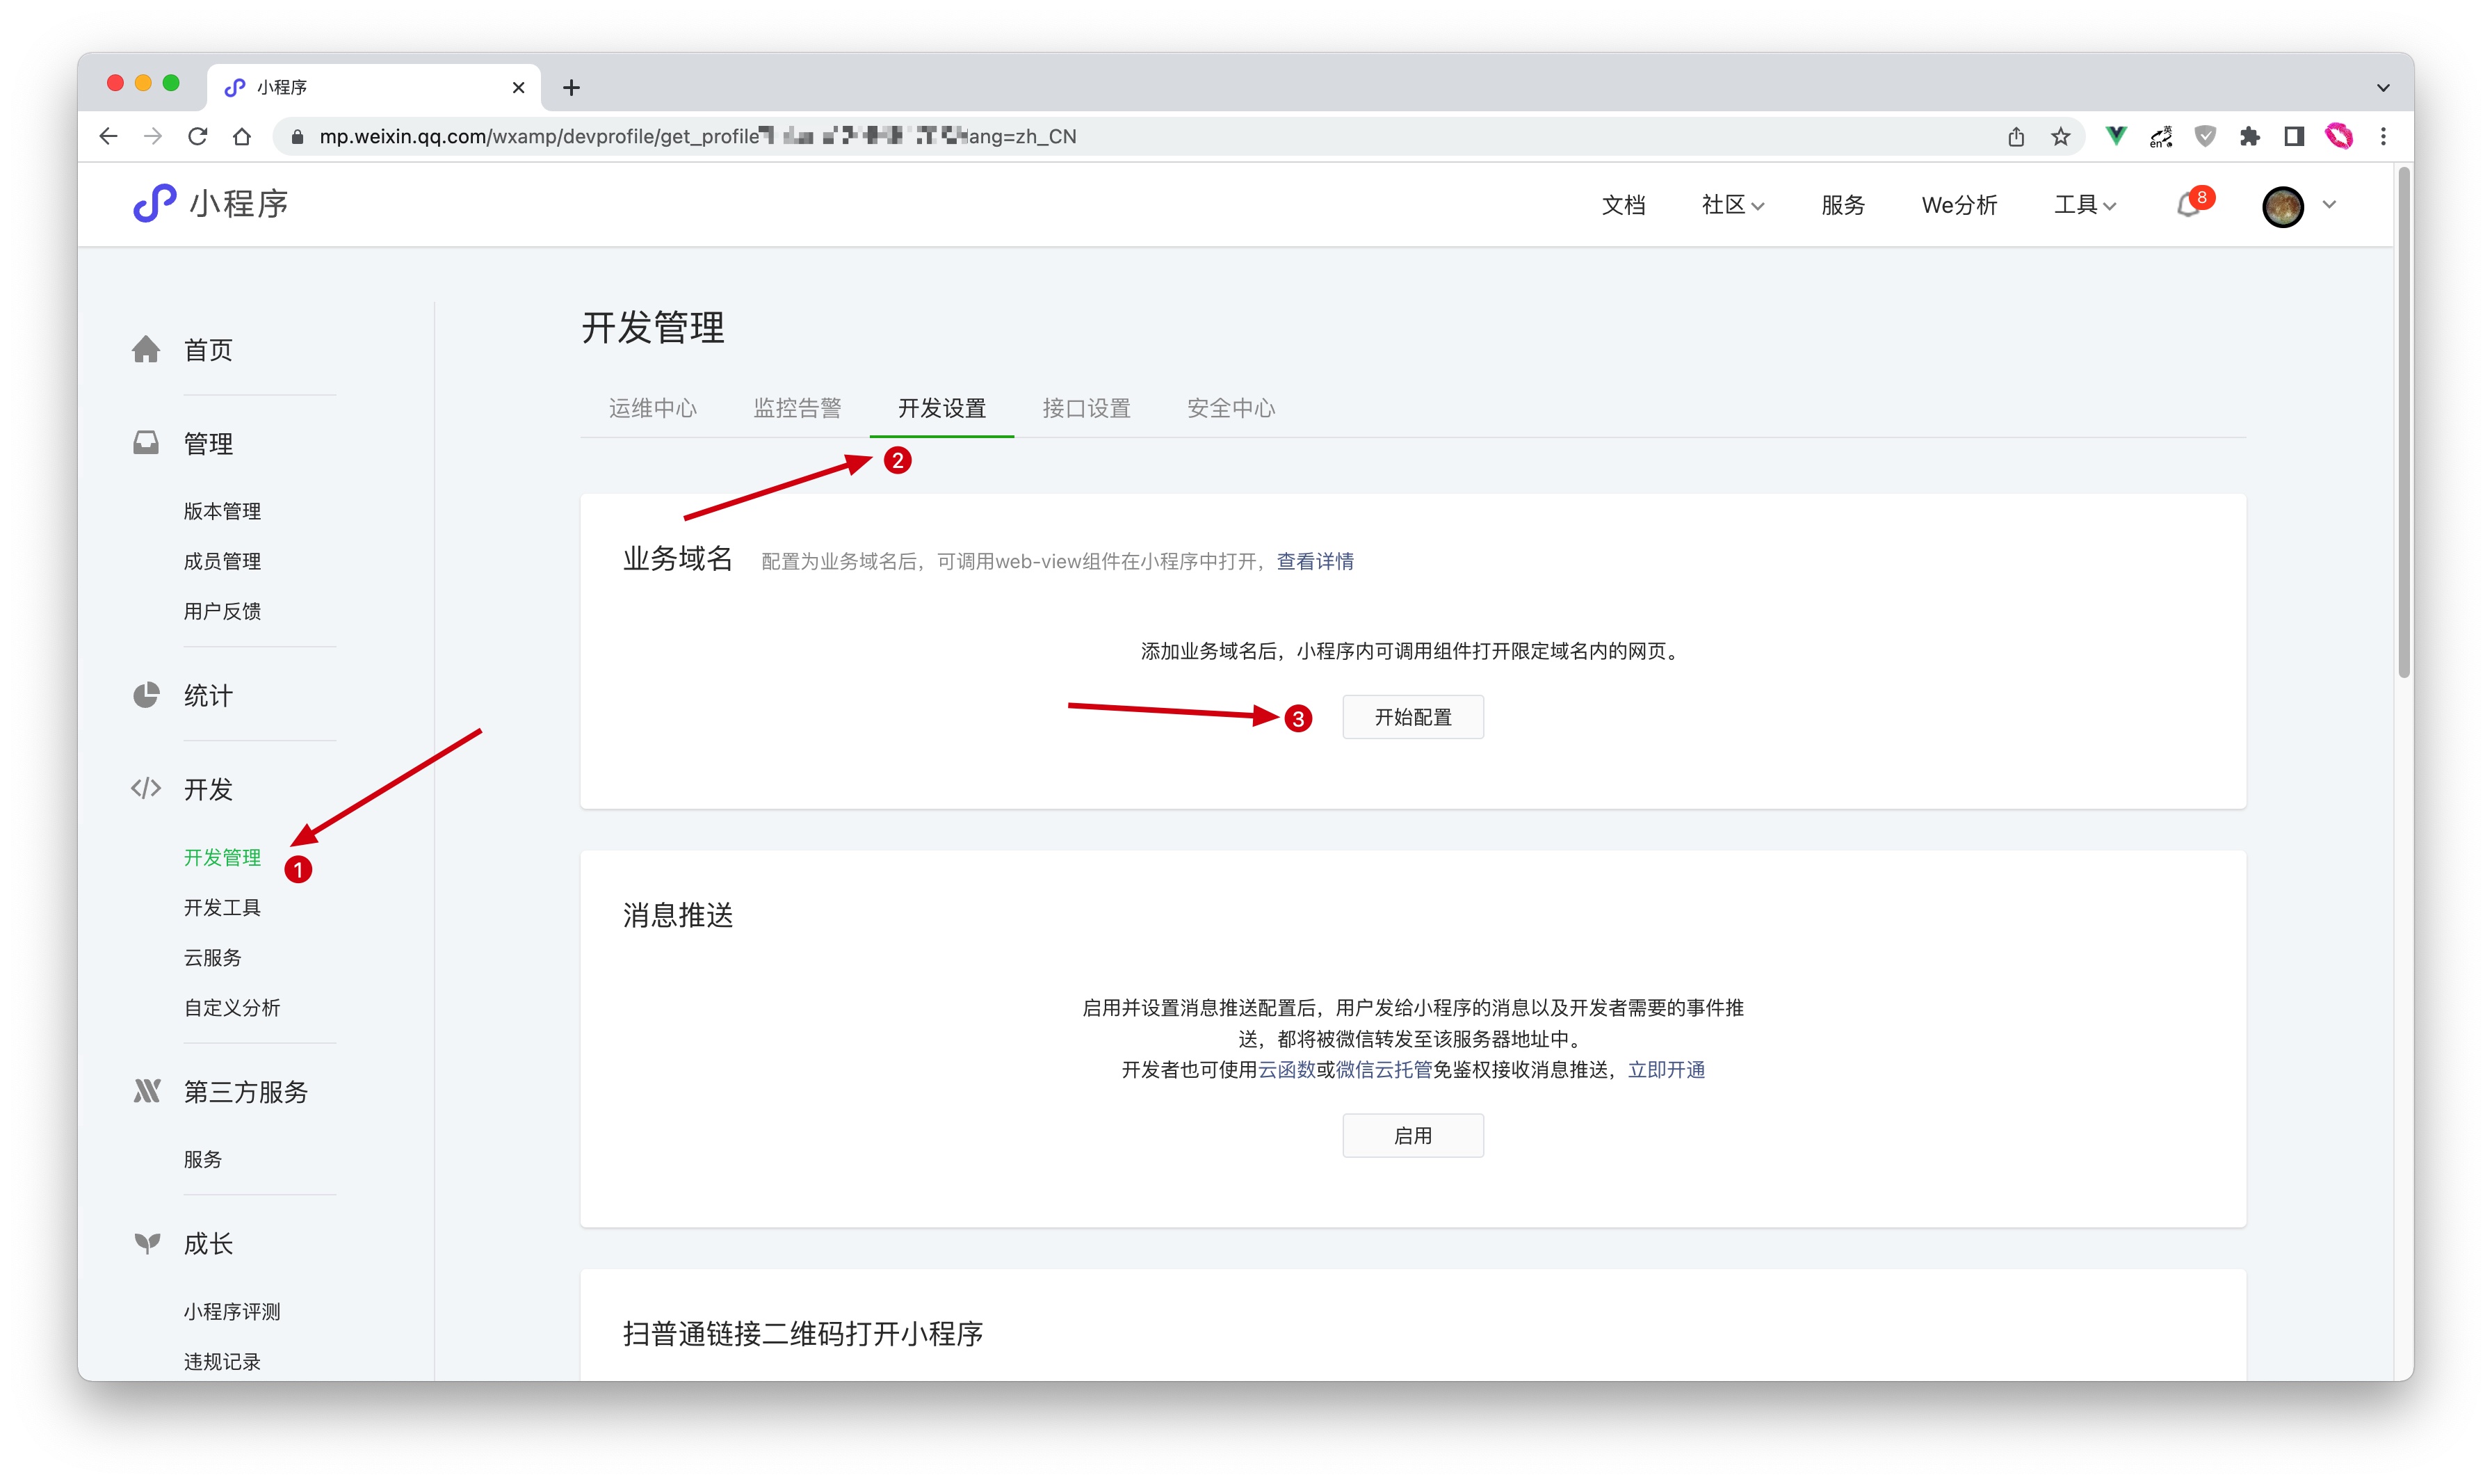Click the Vue devtools extension icon

(2116, 136)
